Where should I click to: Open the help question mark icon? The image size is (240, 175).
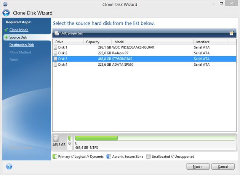9,167
